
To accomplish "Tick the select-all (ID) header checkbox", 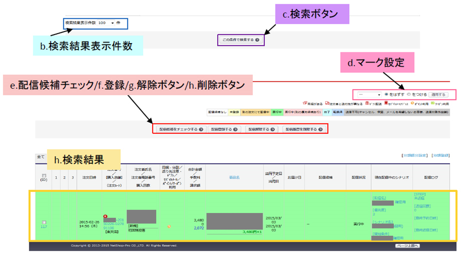I will click(44, 175).
